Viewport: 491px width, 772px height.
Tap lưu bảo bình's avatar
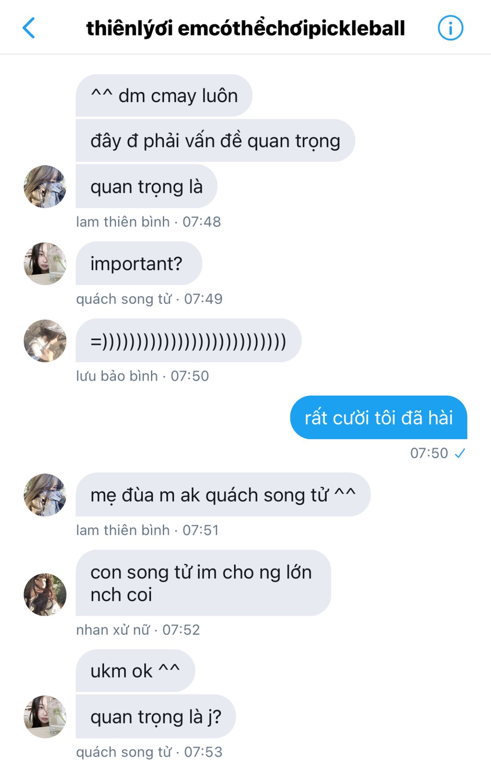[45, 341]
